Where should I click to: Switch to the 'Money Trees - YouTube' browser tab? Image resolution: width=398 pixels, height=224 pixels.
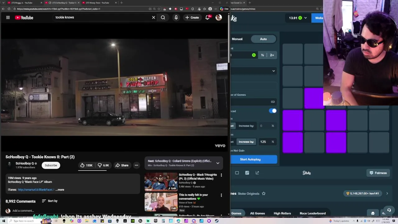(99, 3)
